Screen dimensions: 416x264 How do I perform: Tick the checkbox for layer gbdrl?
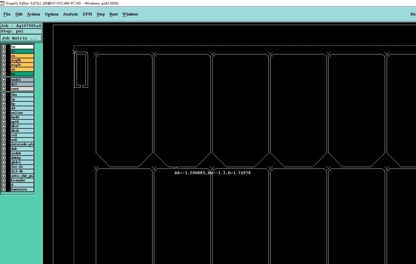(x=4, y=162)
